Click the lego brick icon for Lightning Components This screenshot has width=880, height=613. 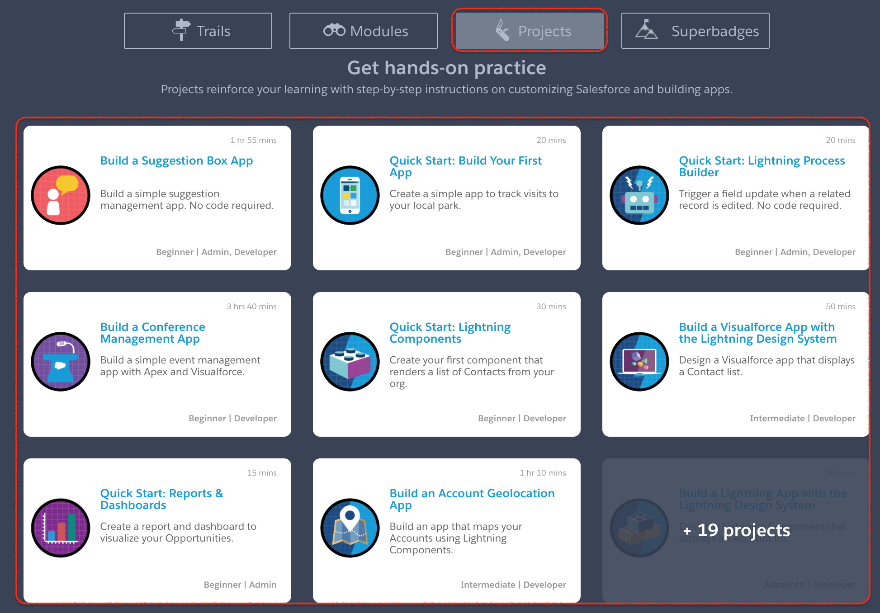350,362
